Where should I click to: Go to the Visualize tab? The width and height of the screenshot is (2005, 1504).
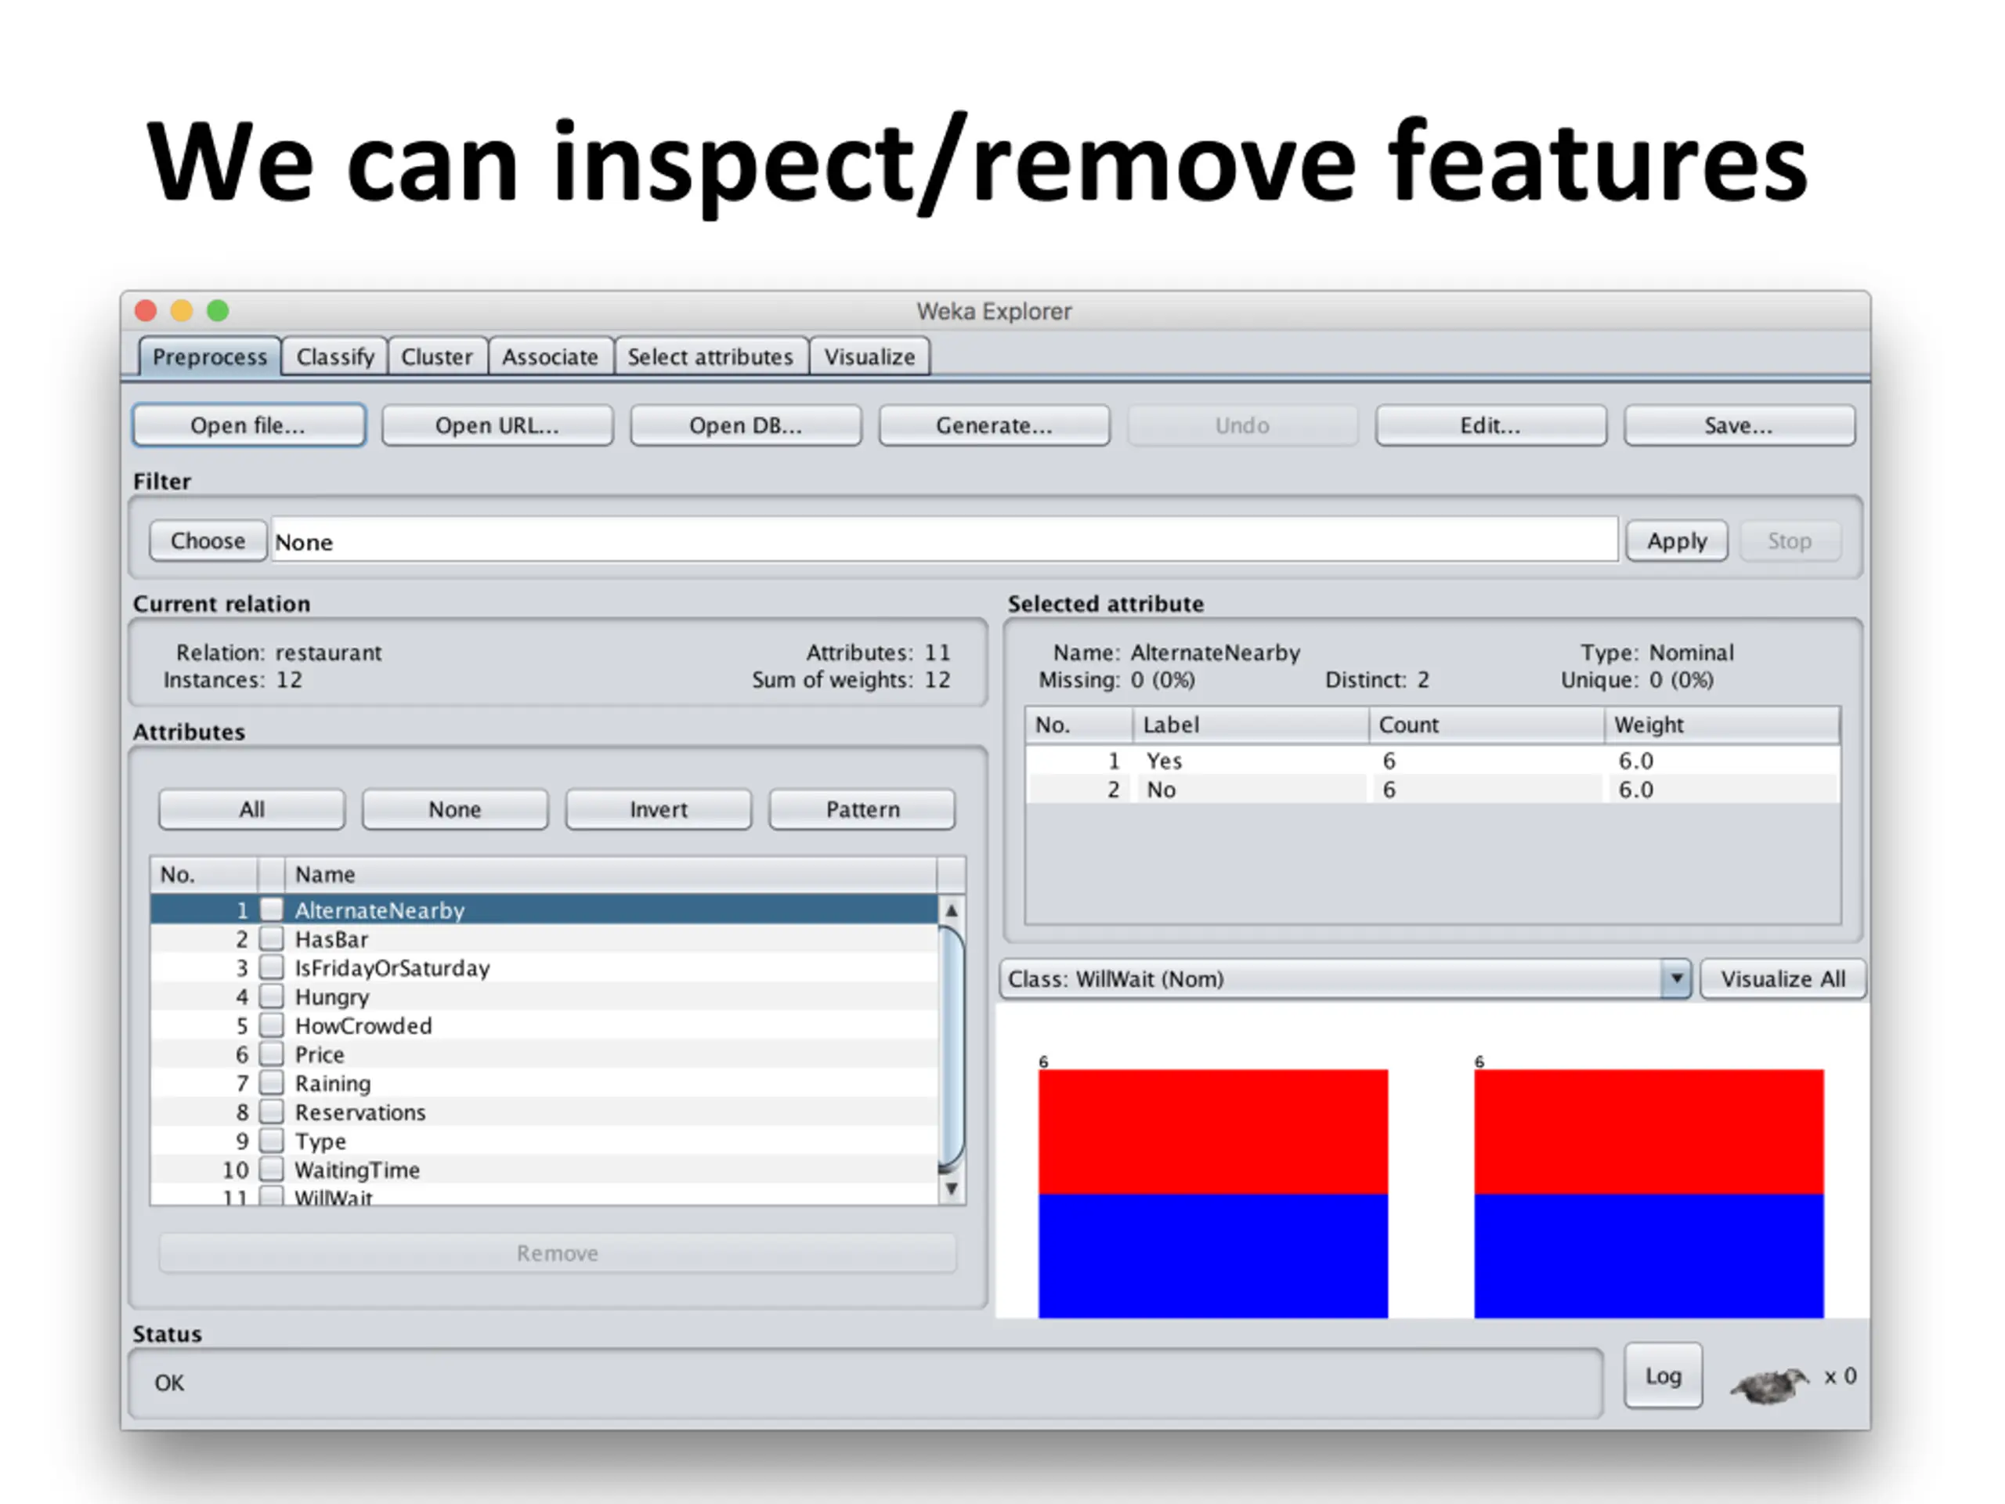[x=869, y=356]
